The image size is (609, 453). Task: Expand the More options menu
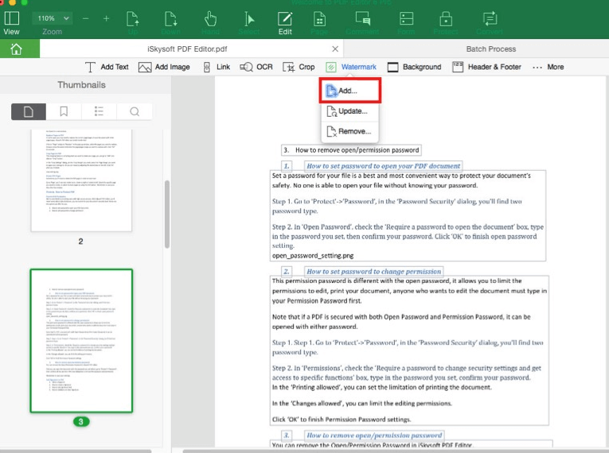point(548,68)
